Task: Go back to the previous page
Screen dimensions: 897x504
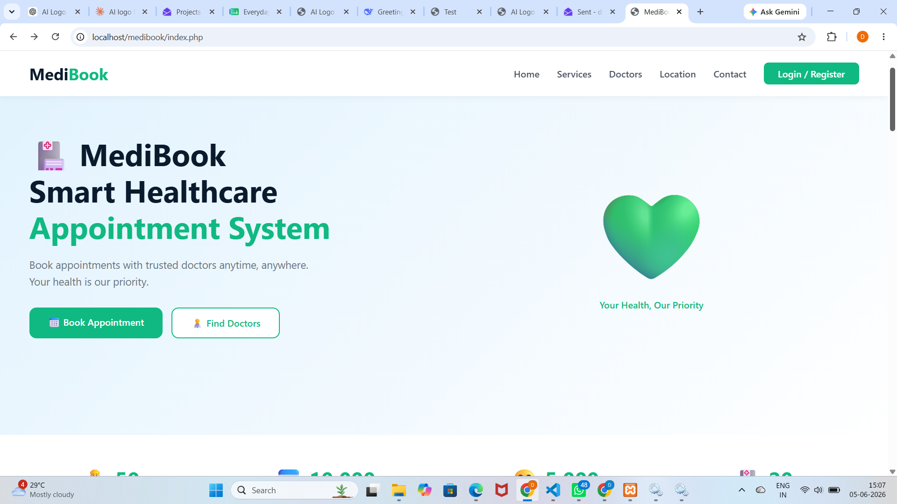Action: [x=14, y=37]
